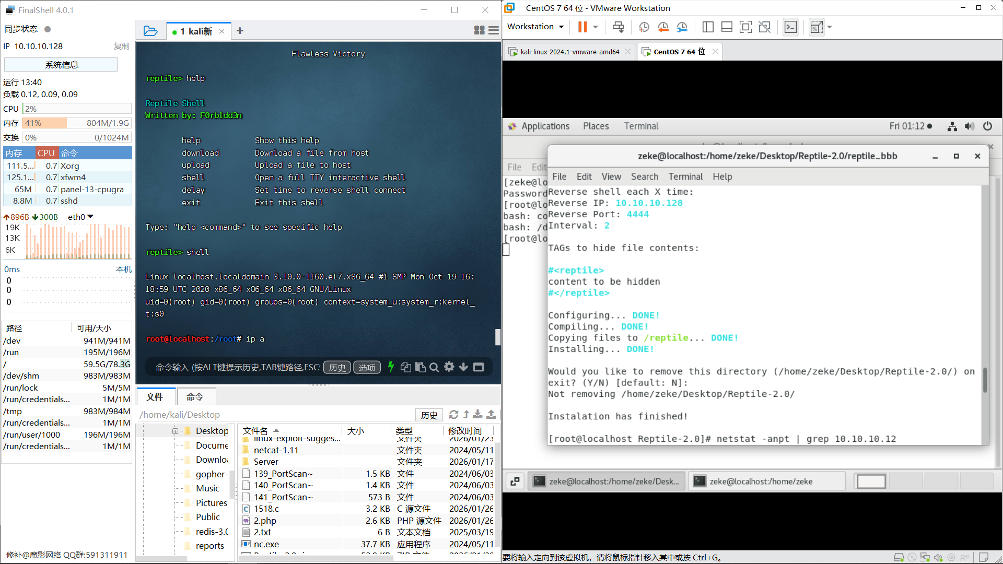The image size is (1003, 564).
Task: Click green lightning quick command icon
Action: (x=391, y=367)
